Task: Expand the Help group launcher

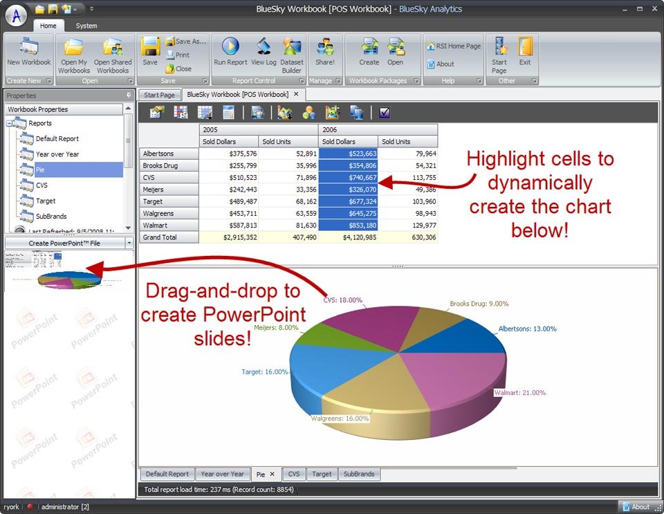Action: (479, 80)
